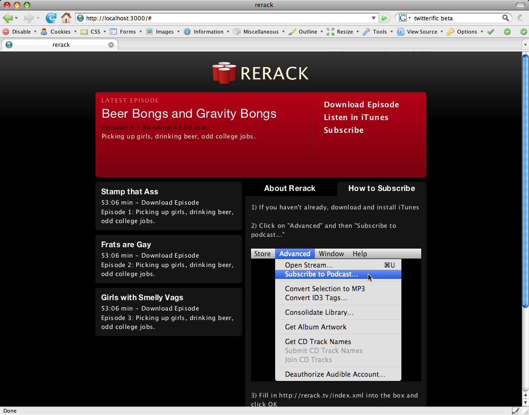This screenshot has width=529, height=415.
Task: Click the Disable toolbar icon
Action: pos(6,32)
